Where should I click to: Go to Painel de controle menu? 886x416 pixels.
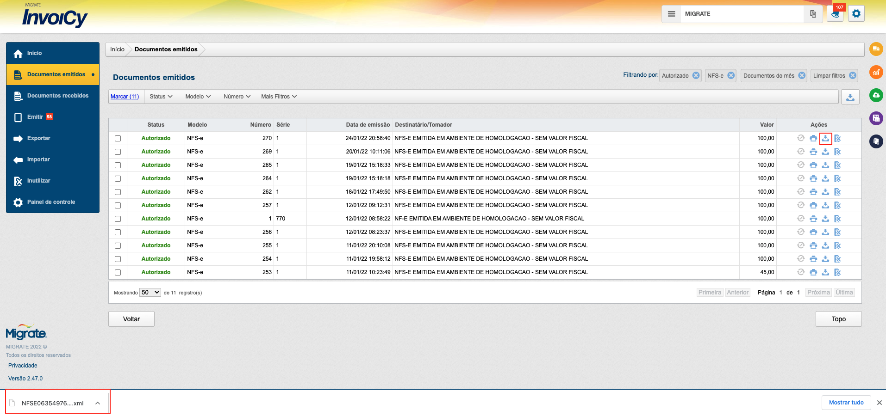[51, 202]
